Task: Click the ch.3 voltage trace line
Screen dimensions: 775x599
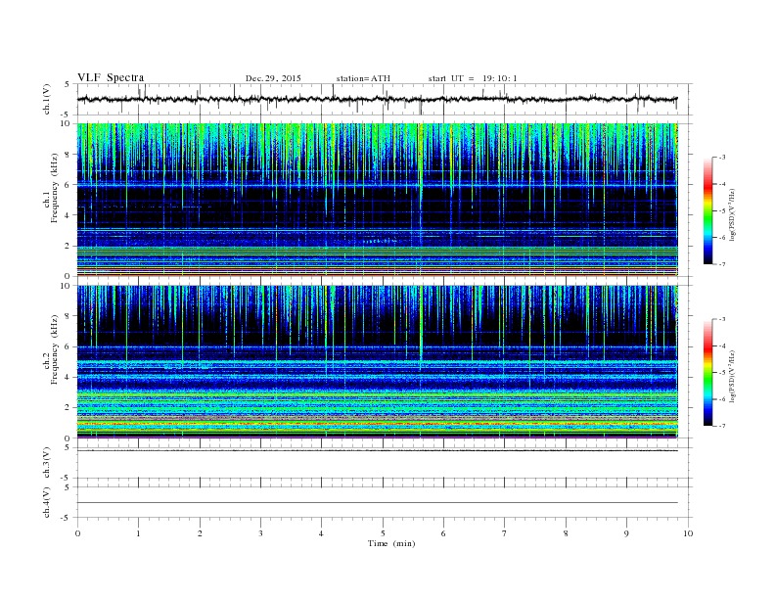Action: tap(377, 450)
